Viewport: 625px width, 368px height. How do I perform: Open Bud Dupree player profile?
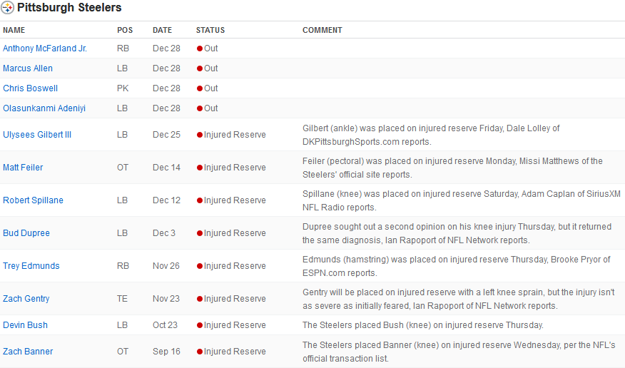(26, 233)
